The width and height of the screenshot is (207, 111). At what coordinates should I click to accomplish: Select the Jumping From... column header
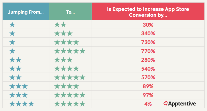[x=26, y=11]
